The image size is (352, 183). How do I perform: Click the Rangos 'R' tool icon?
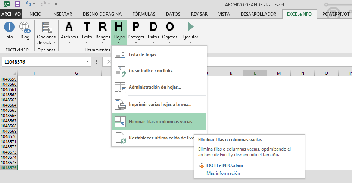pyautogui.click(x=103, y=27)
